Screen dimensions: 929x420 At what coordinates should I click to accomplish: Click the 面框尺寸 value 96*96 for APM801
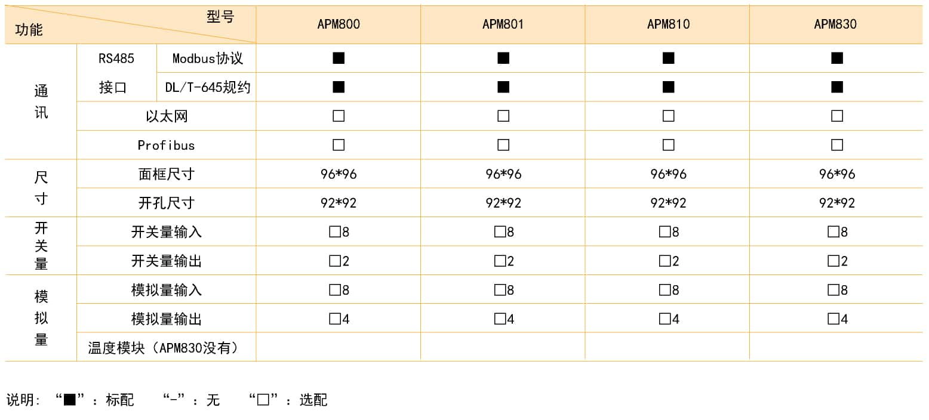click(503, 174)
